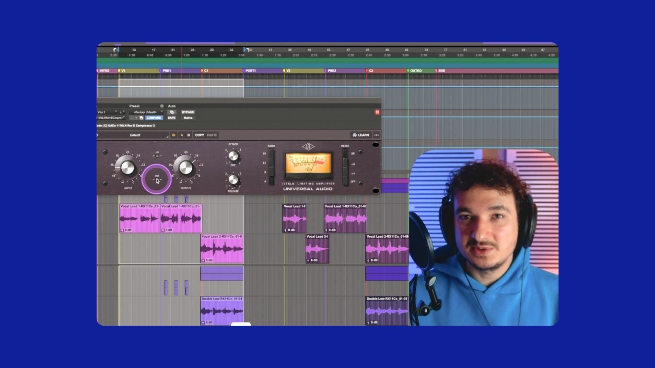Select first Vocal Lead 1-RX11Co_01 clip
The width and height of the screenshot is (655, 368).
tap(140, 218)
